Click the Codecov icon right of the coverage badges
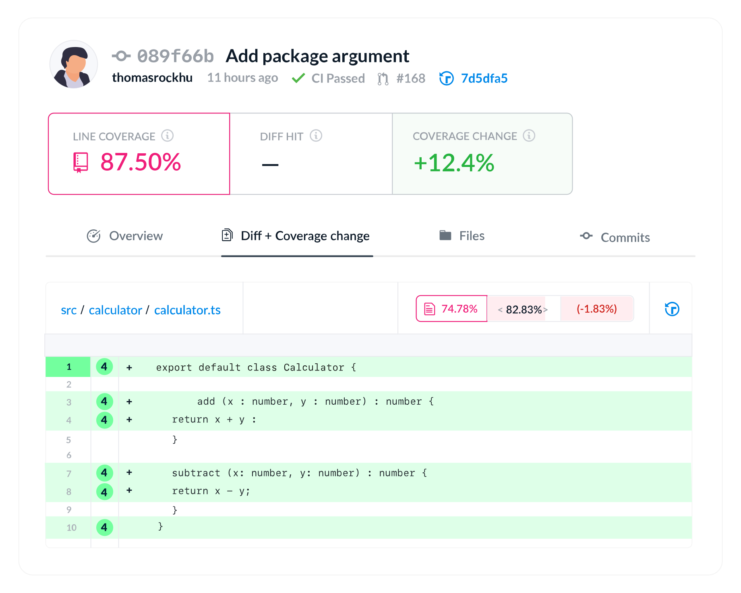 [x=673, y=309]
